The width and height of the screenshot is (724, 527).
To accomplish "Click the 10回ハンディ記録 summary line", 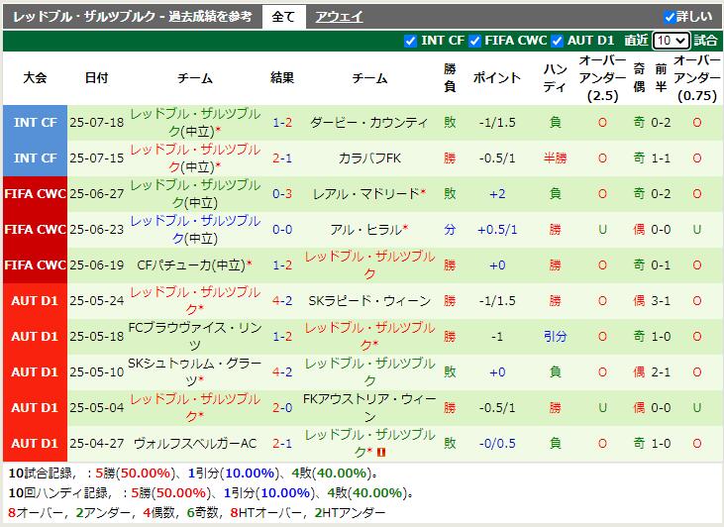I will pos(212,492).
